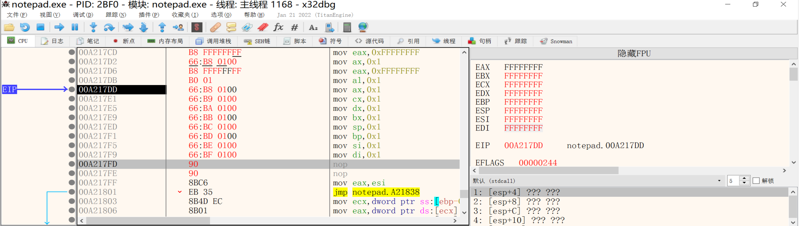Viewport: 799px width, 226px height.
Task: Click the find intermodular calls icon
Action: 330,27
